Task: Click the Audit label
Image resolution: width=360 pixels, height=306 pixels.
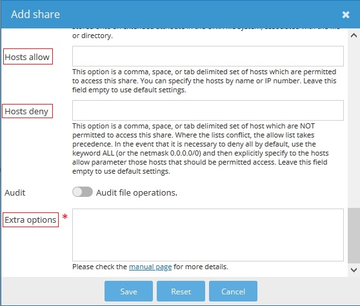Action: [x=15, y=192]
